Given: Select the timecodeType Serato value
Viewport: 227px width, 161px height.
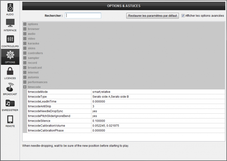Looking at the screenshot, I should tap(111, 97).
